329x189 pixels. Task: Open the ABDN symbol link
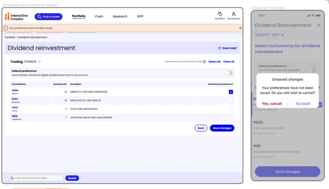point(15,90)
